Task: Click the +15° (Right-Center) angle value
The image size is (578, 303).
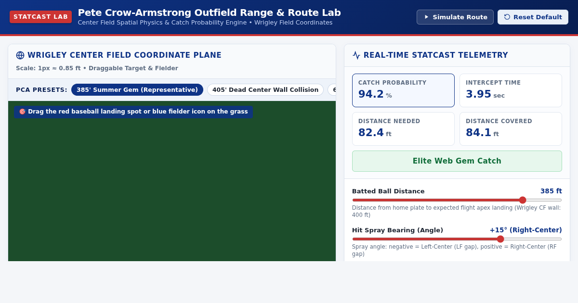Action: [525, 230]
